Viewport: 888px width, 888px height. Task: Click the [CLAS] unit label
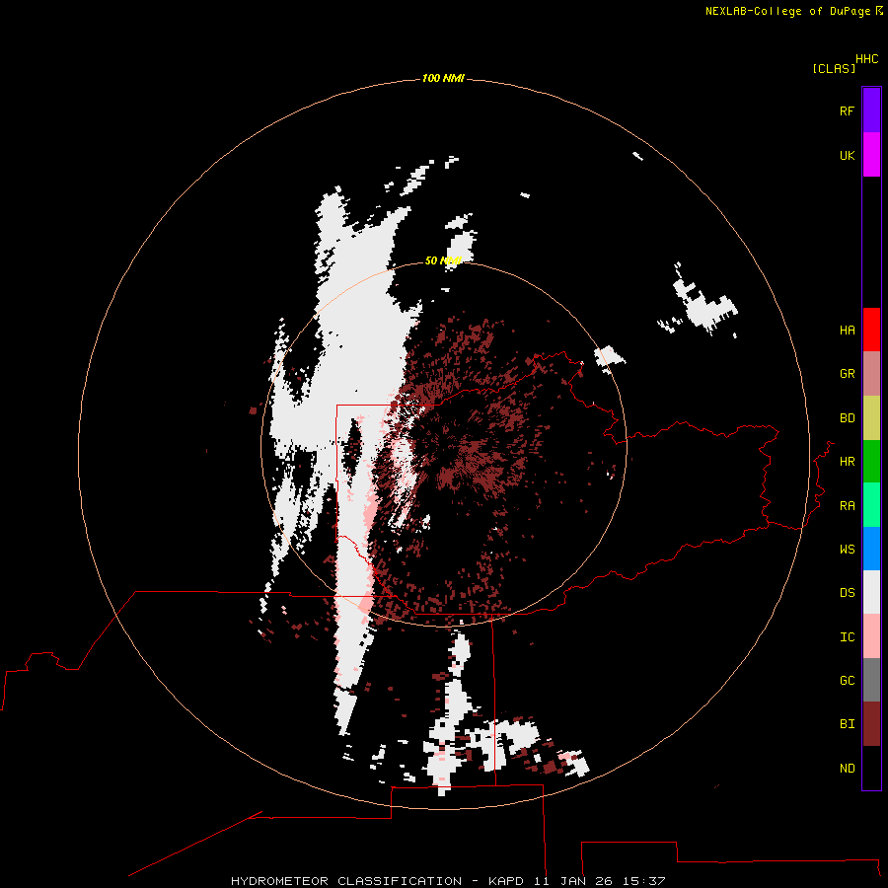point(834,69)
